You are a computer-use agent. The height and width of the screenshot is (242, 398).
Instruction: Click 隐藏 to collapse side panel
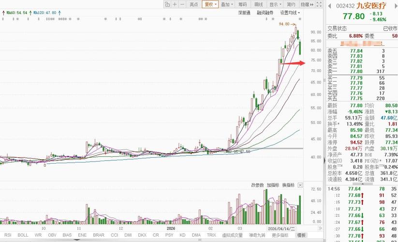pos(307,4)
